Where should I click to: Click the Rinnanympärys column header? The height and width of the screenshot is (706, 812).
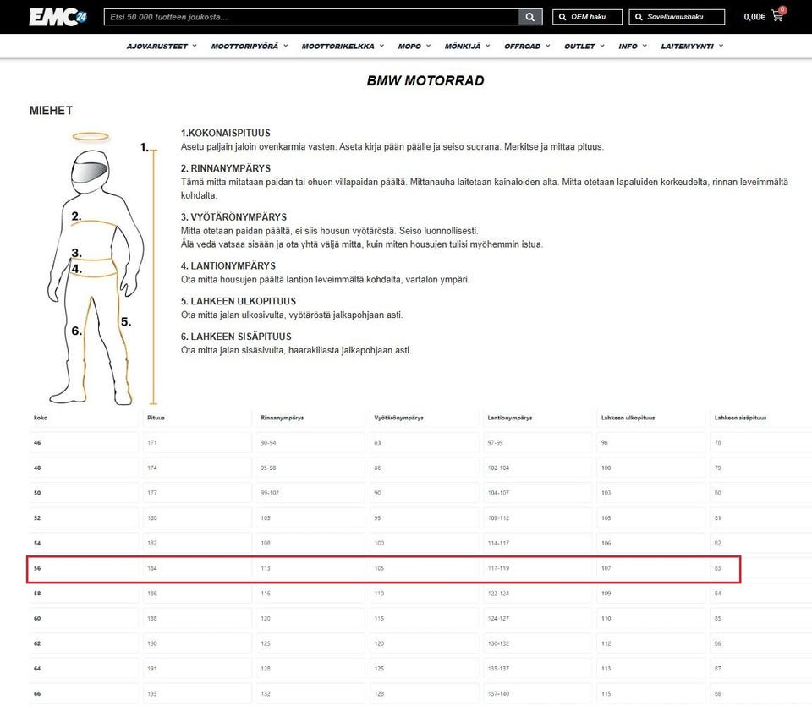pos(283,418)
